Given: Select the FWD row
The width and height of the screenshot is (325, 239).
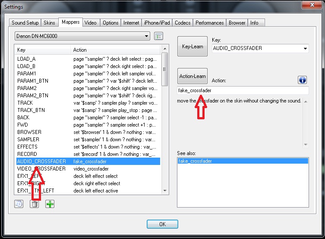Looking at the screenshot, I should (x=88, y=125).
